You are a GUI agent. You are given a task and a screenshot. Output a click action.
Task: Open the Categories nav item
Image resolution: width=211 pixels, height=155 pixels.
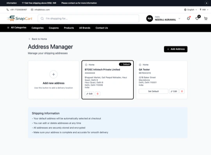38,28
